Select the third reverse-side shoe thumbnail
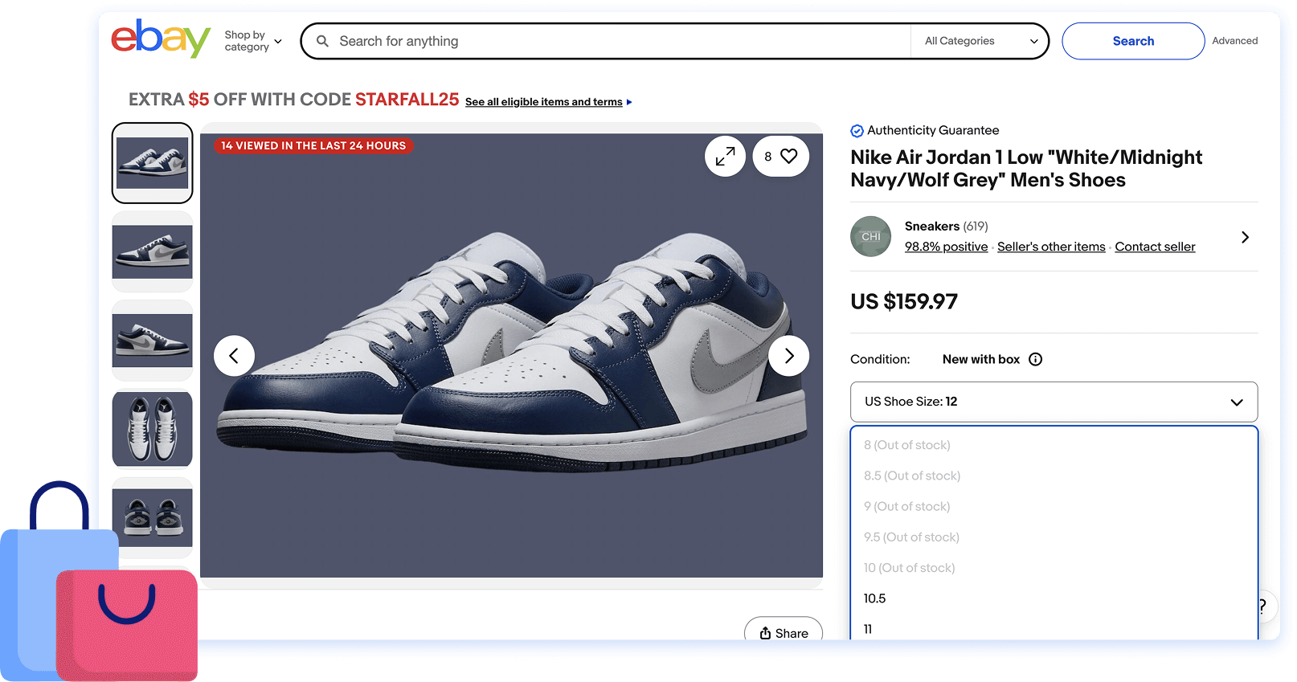Viewport: 1297px width, 682px height. coord(152,341)
